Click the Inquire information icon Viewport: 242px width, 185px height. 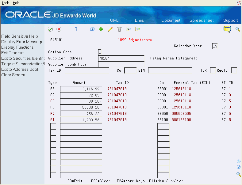click(x=92, y=29)
